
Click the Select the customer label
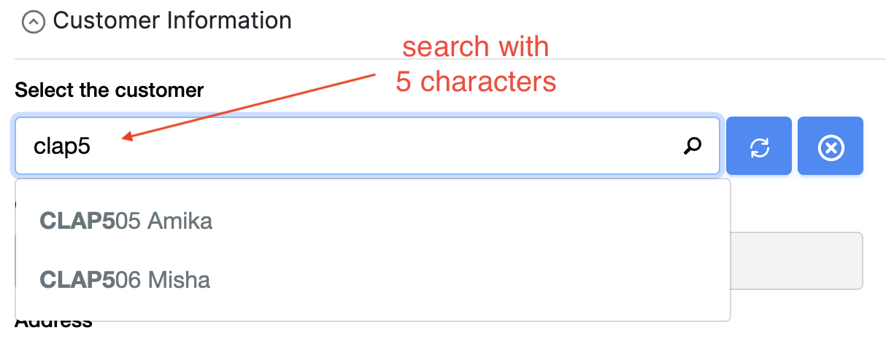click(109, 90)
